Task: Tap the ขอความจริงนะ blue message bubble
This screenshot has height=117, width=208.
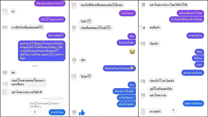Action: pos(193,103)
